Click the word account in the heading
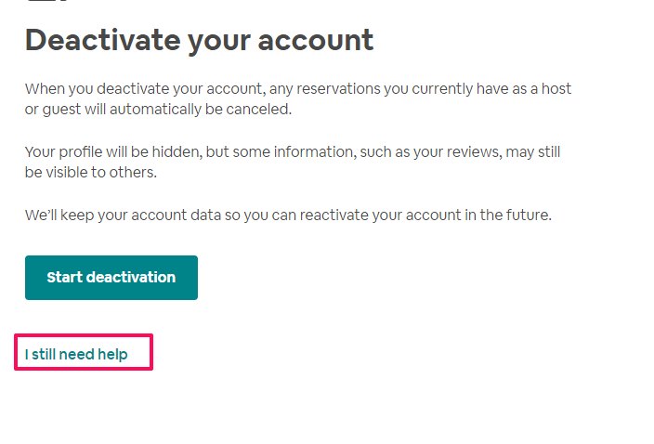The width and height of the screenshot is (654, 444). 316,41
